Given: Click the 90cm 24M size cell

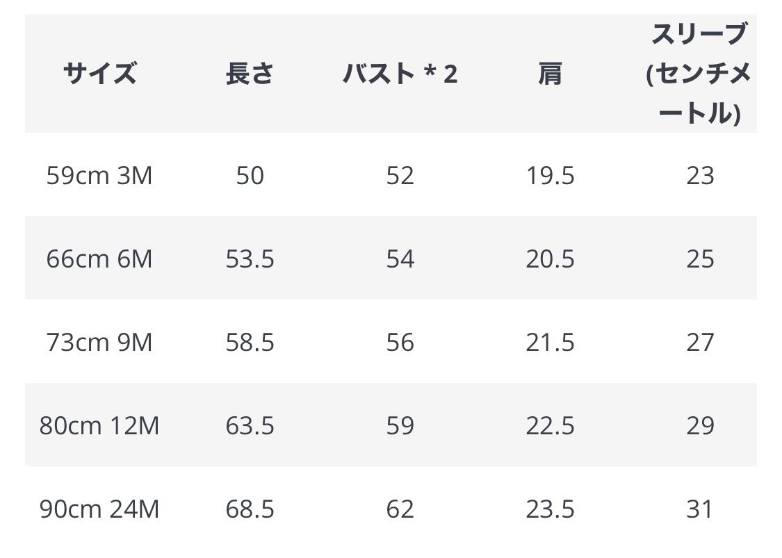Looking at the screenshot, I should 99,509.
